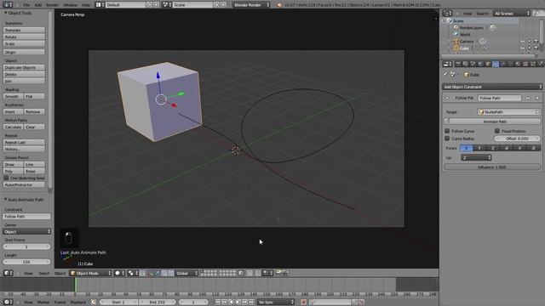Click the Repeat Last button
545x306 pixels.
coord(24,142)
